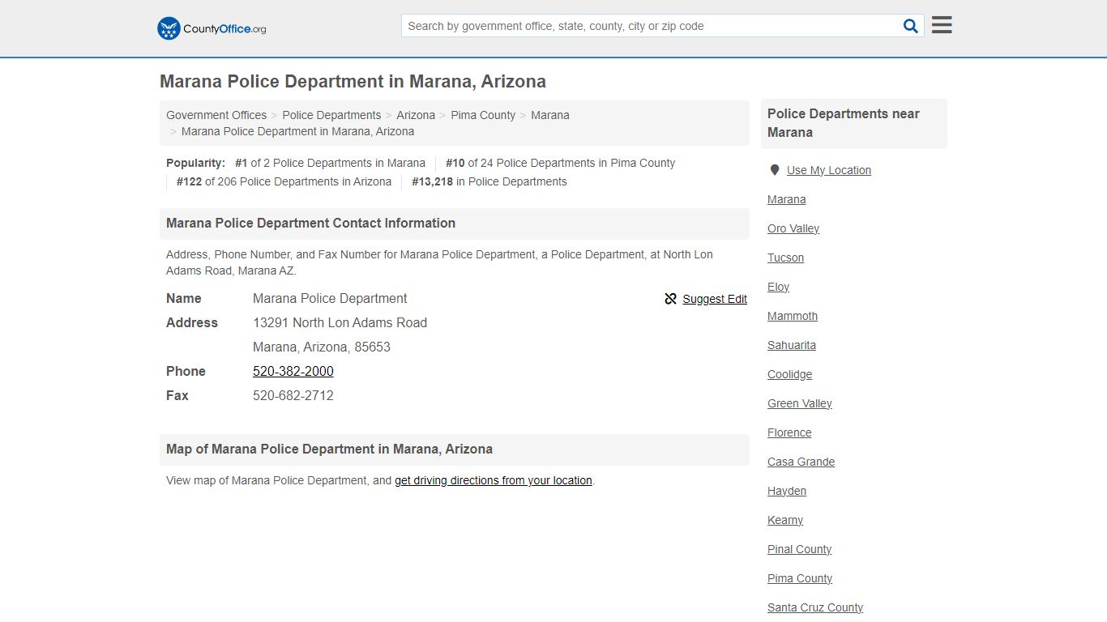Open Marana in nearby departments list
Image resolution: width=1107 pixels, height=622 pixels.
click(787, 199)
